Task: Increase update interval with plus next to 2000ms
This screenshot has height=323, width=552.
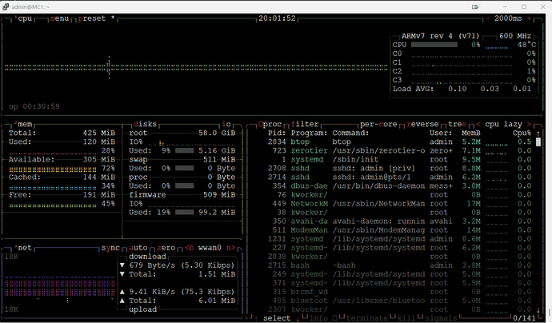Action: 529,18
